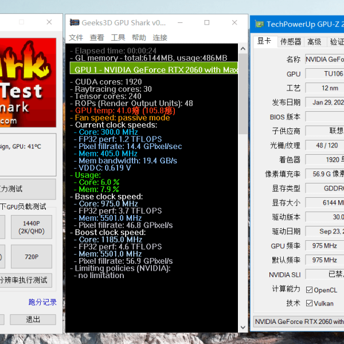
Task: Click the 退出 button in FurMark
Action: click(x=33, y=319)
